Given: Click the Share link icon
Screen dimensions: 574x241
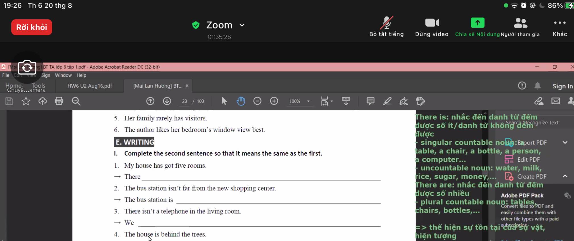Looking at the screenshot, I should tap(539, 101).
